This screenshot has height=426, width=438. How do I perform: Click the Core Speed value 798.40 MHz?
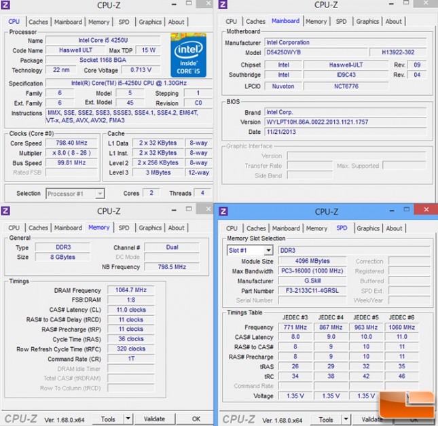(71, 143)
